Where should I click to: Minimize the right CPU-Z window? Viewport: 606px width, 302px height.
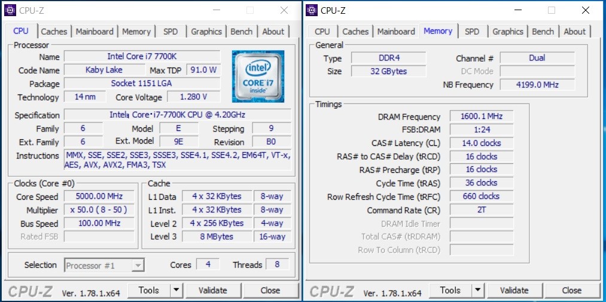click(x=517, y=10)
